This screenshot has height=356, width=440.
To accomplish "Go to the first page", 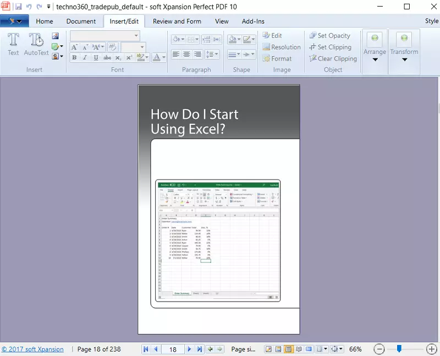I will 146,349.
